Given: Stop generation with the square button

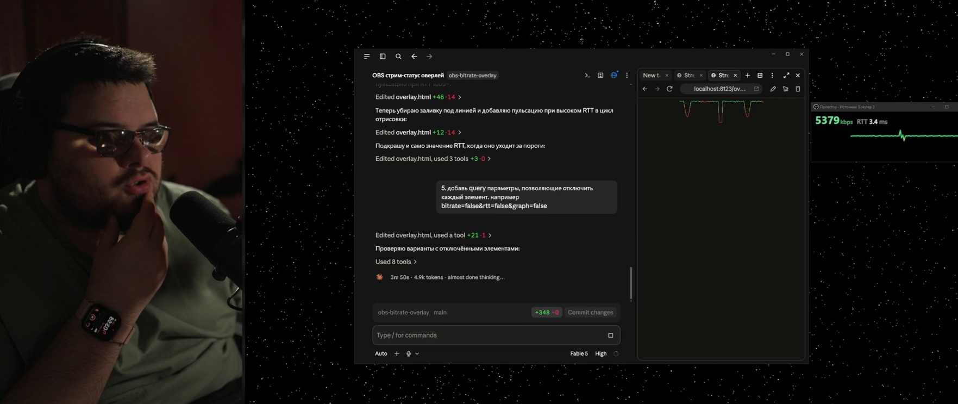Looking at the screenshot, I should pyautogui.click(x=610, y=335).
